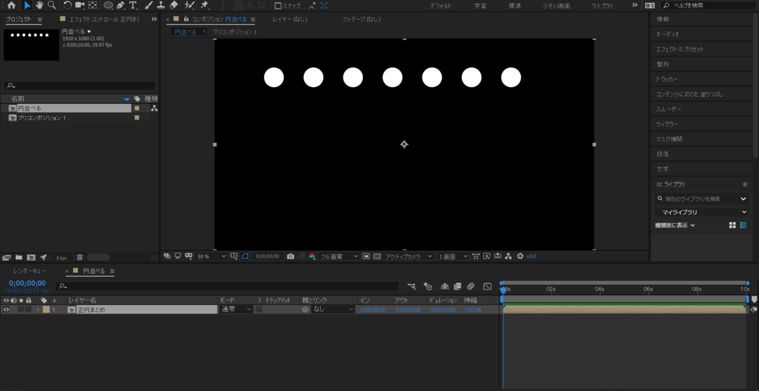Select the Type (T) tool

(133, 5)
